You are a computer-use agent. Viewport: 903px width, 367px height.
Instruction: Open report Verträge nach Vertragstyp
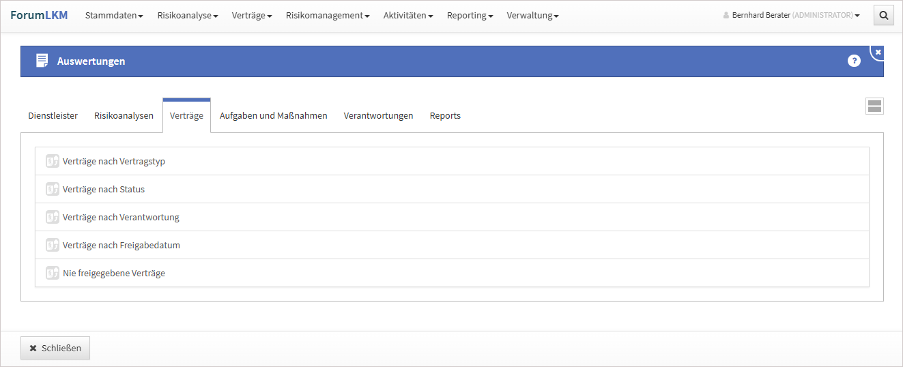(x=452, y=161)
